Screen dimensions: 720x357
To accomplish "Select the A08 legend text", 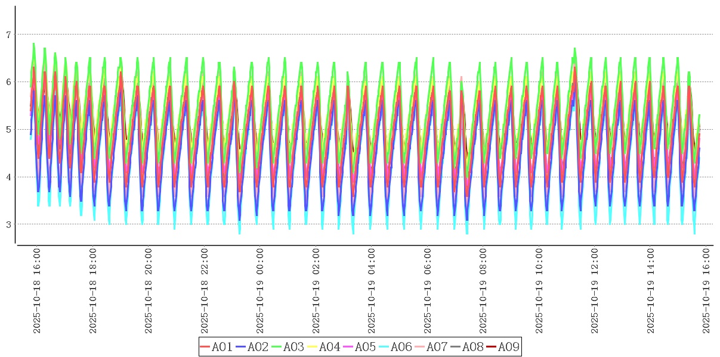I will tap(472, 347).
